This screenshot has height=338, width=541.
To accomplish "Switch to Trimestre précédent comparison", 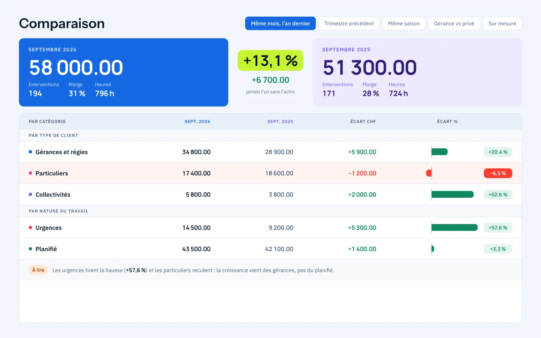I will 349,24.
